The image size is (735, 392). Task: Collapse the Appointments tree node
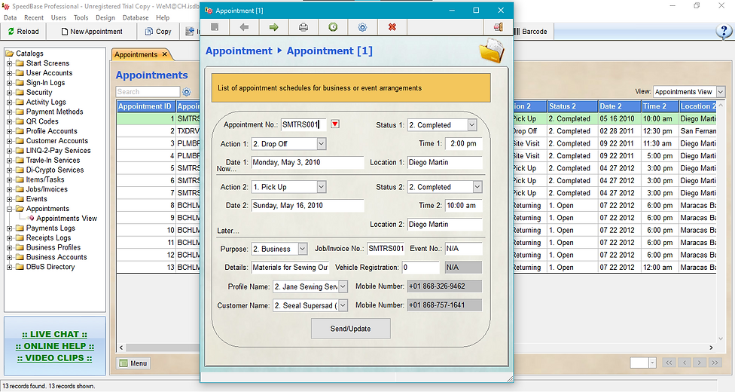point(9,209)
